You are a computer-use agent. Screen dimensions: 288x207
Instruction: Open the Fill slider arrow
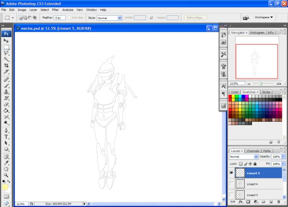(x=283, y=164)
